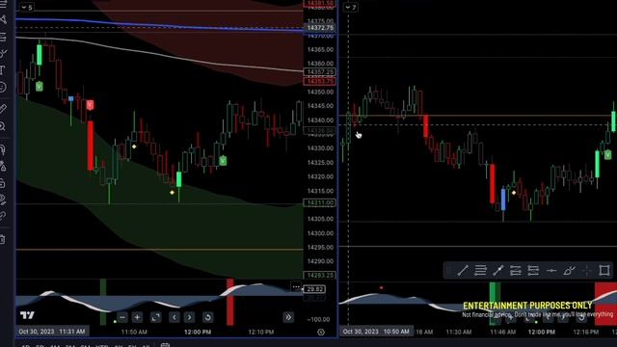Viewport: 617px width, 347px height.
Task: Click green price label 14311.00
Action: click(x=320, y=202)
